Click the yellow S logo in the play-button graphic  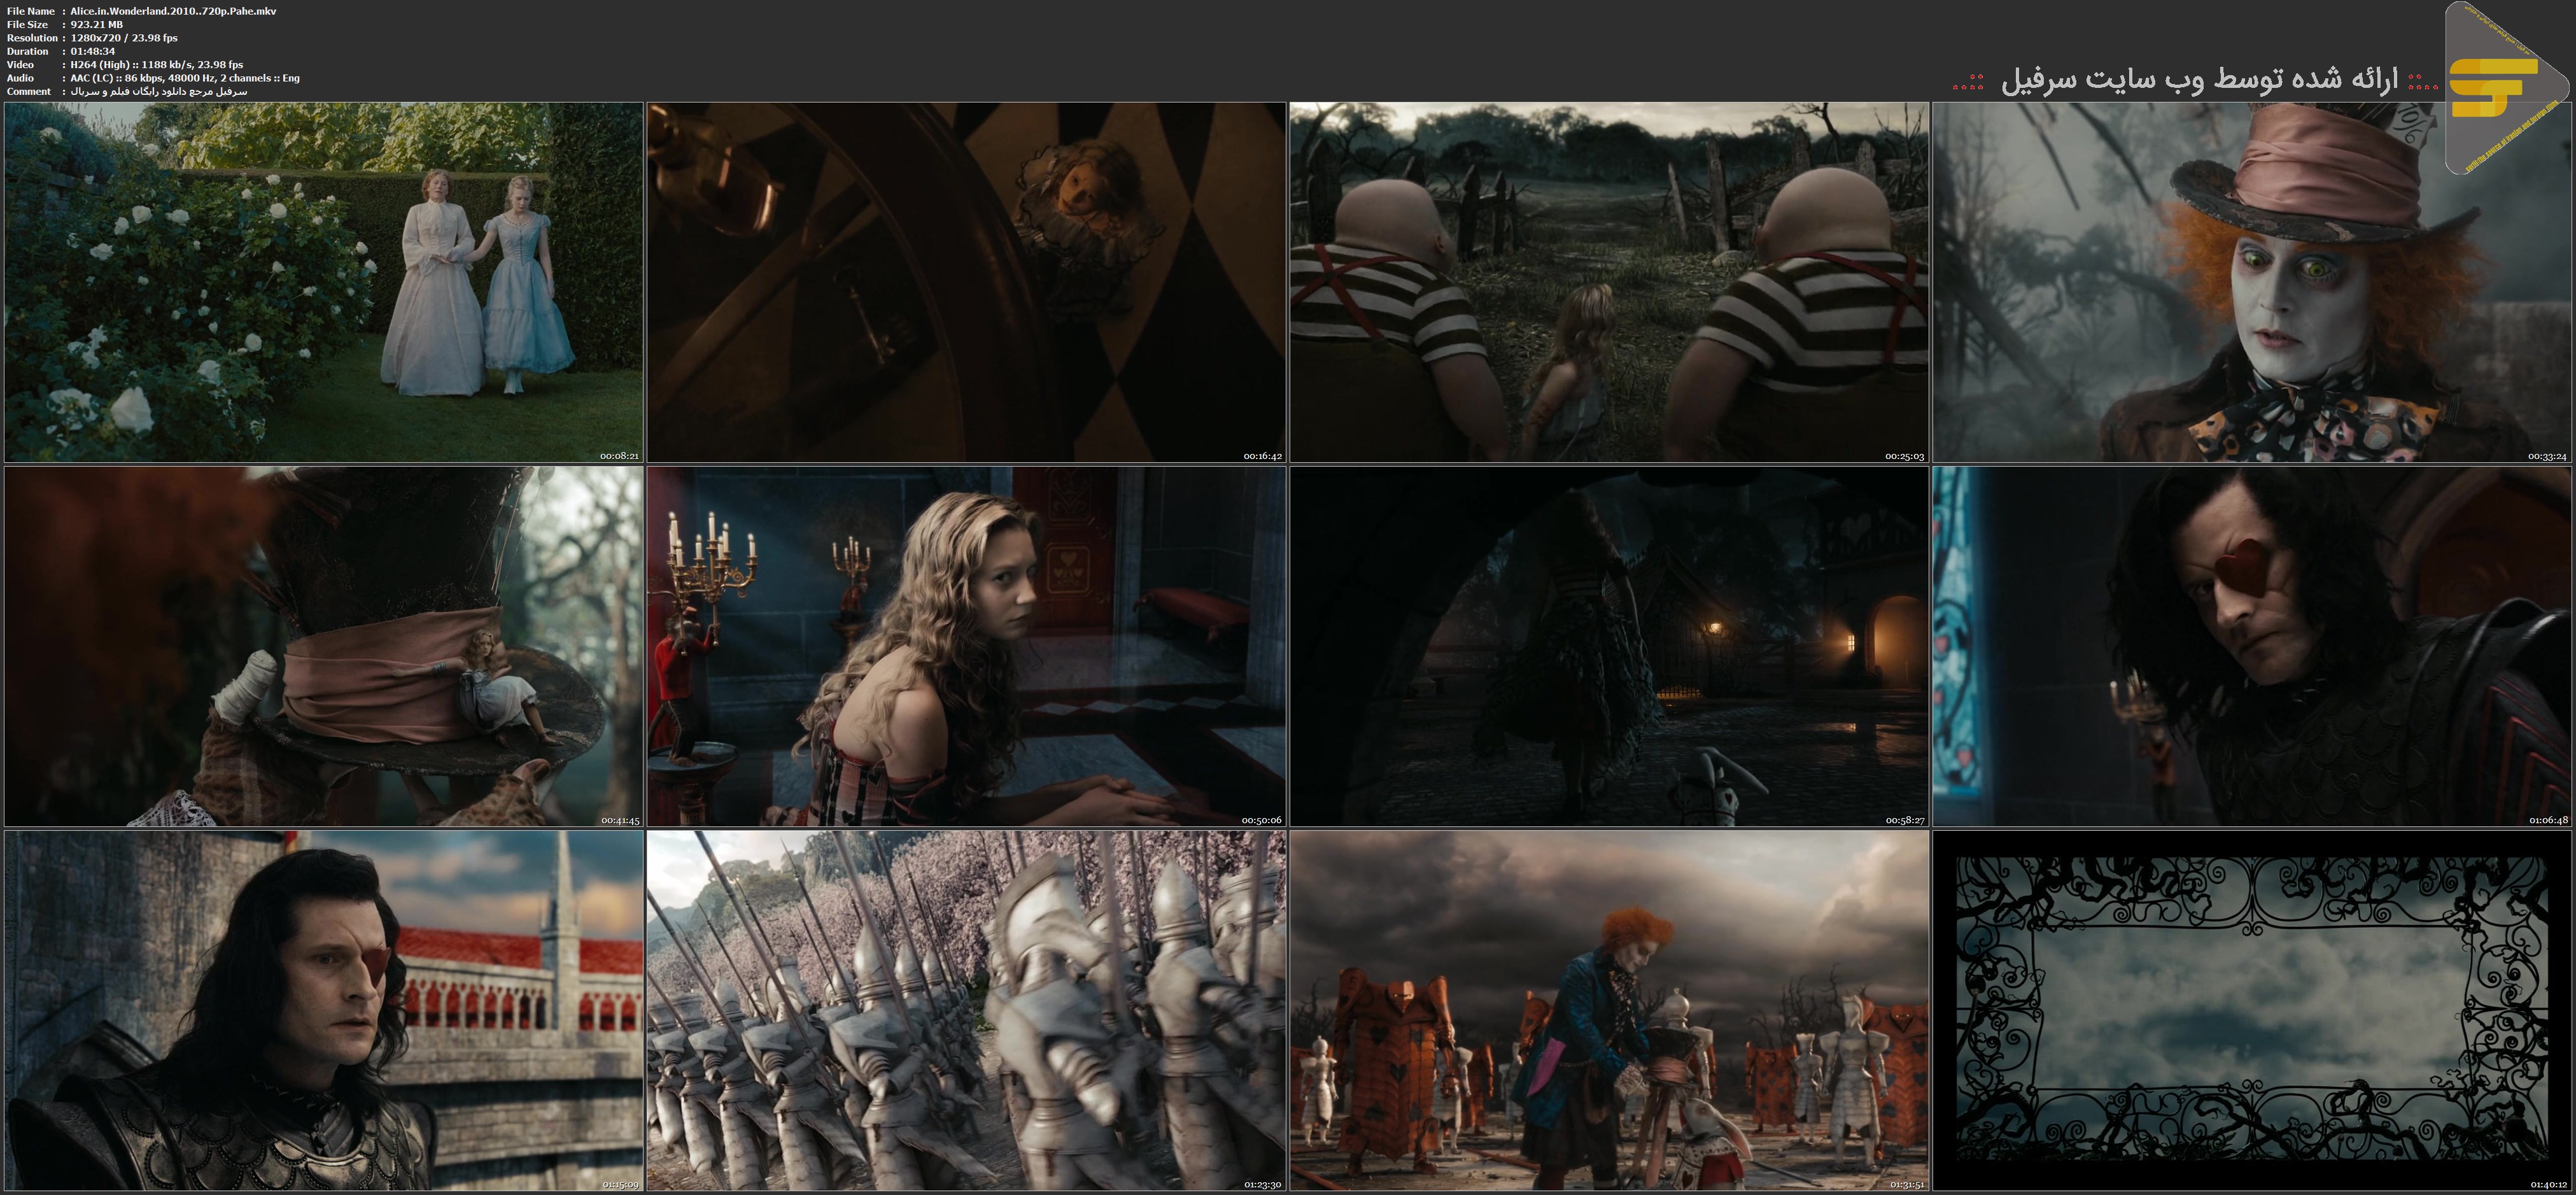click(x=2494, y=88)
